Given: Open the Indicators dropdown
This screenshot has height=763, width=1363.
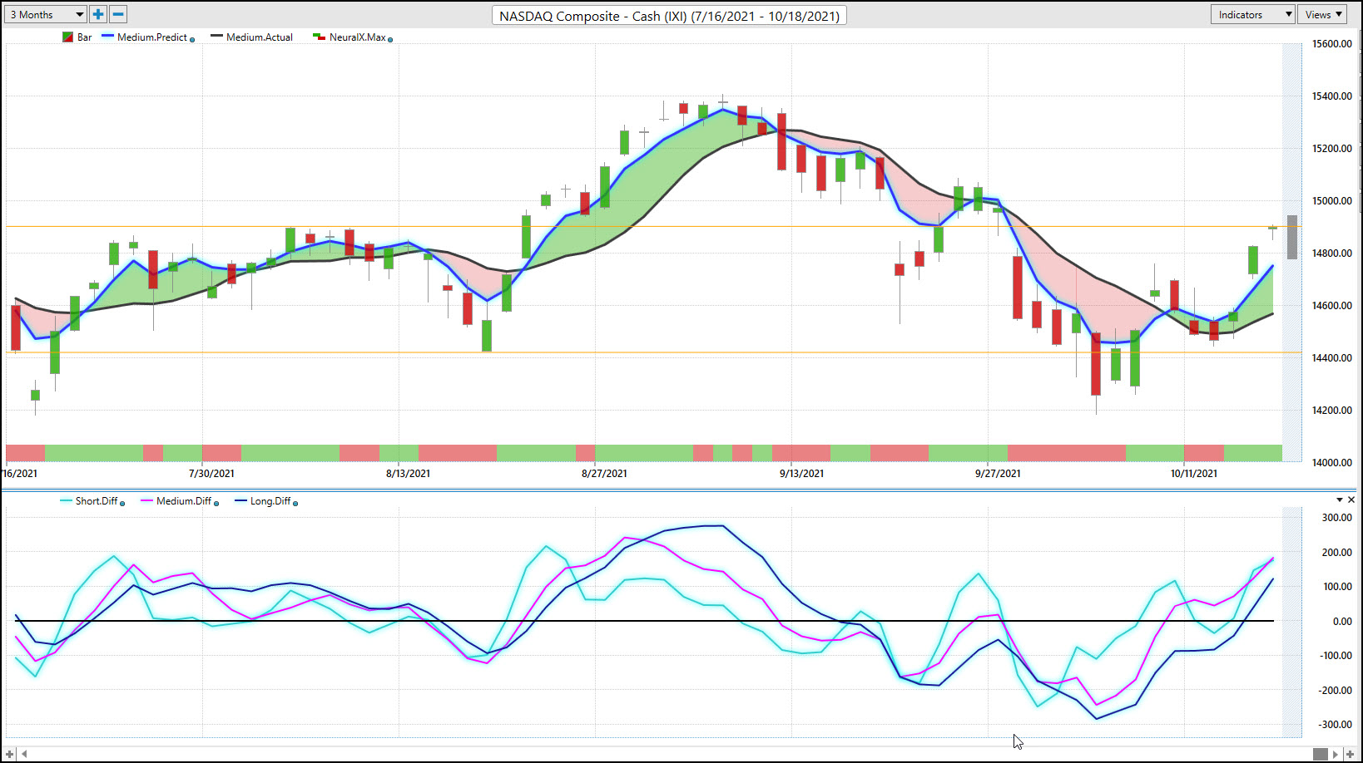Looking at the screenshot, I should coord(1252,14).
